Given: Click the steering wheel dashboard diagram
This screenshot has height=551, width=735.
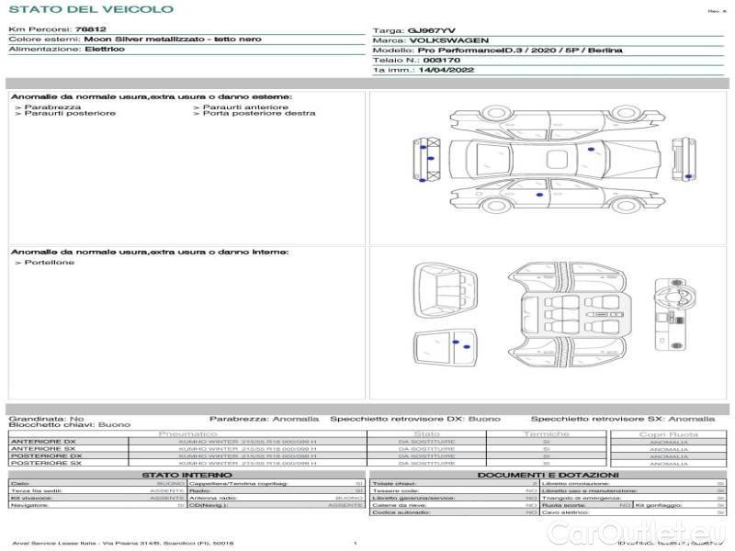Looking at the screenshot, I should [x=670, y=304].
